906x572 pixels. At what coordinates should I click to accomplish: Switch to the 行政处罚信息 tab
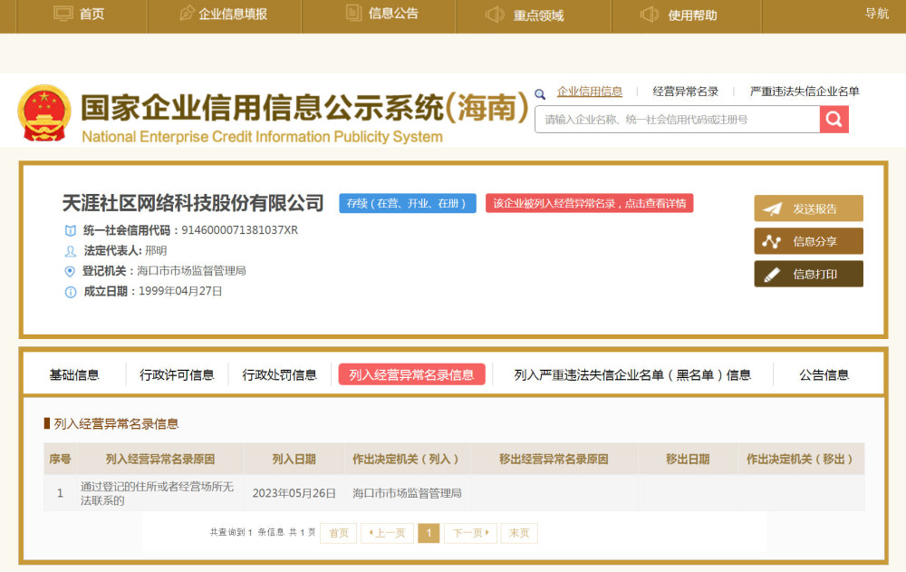coord(280,374)
